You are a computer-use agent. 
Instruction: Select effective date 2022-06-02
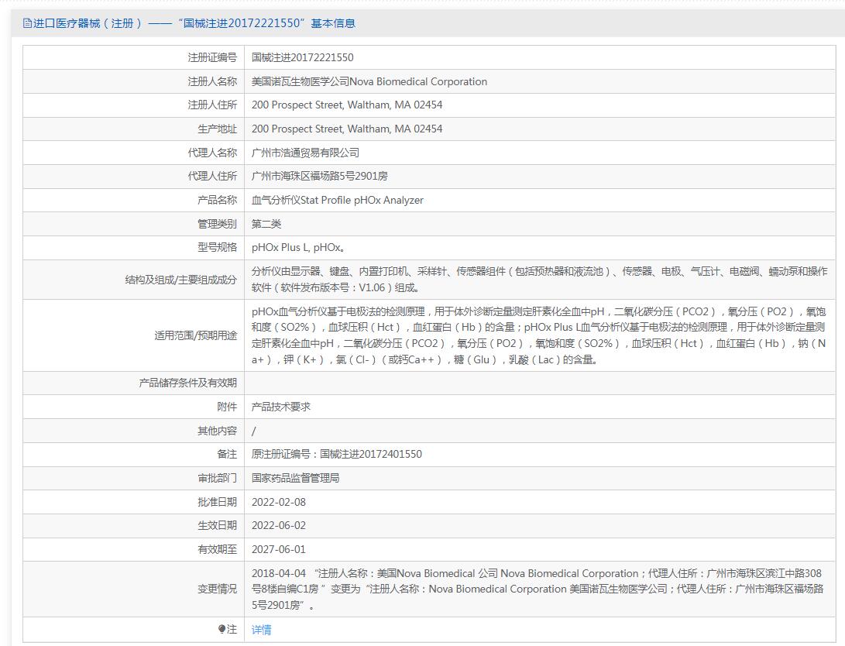(279, 525)
